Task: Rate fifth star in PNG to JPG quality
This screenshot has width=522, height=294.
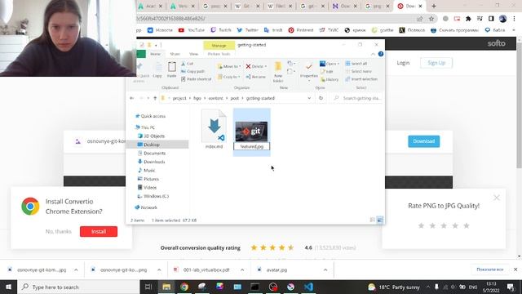Action: tap(467, 225)
